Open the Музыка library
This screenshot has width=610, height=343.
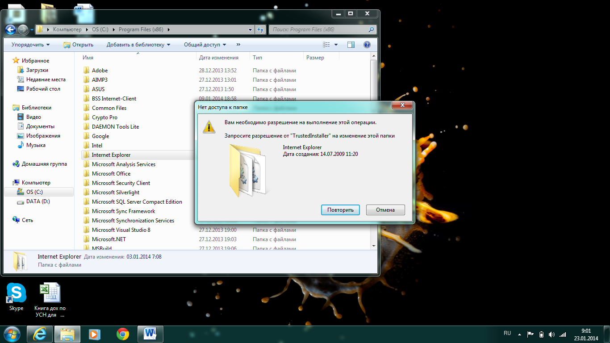pyautogui.click(x=36, y=145)
